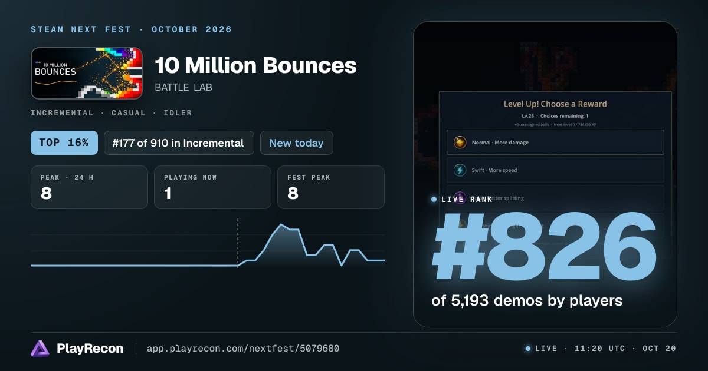Click the CASUAL tag
Screen dimensions: 708x371
(x=129, y=112)
